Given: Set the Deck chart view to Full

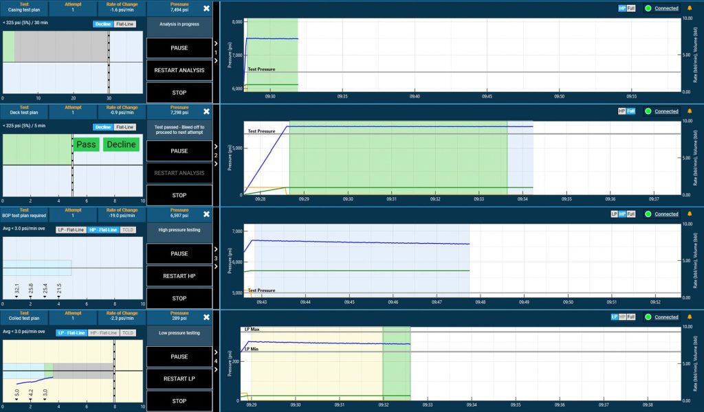Looking at the screenshot, I should (x=631, y=111).
